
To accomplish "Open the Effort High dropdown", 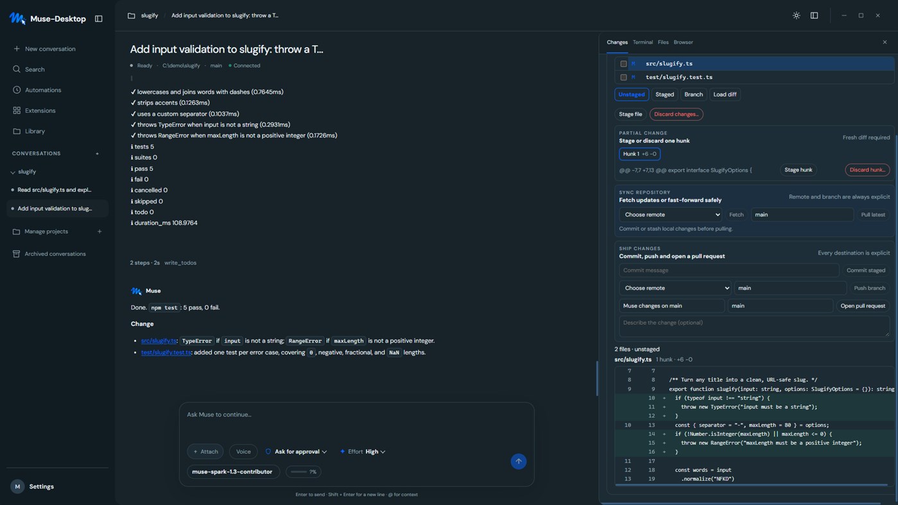I will point(363,452).
